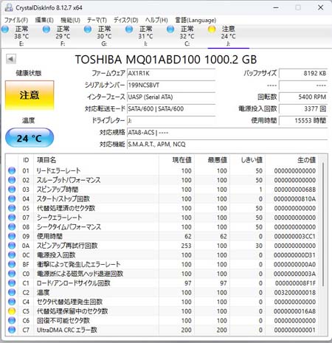Viewport: 332px width, 343px height.
Task: Click status icon for ID C0 row
Action: pos(12,274)
